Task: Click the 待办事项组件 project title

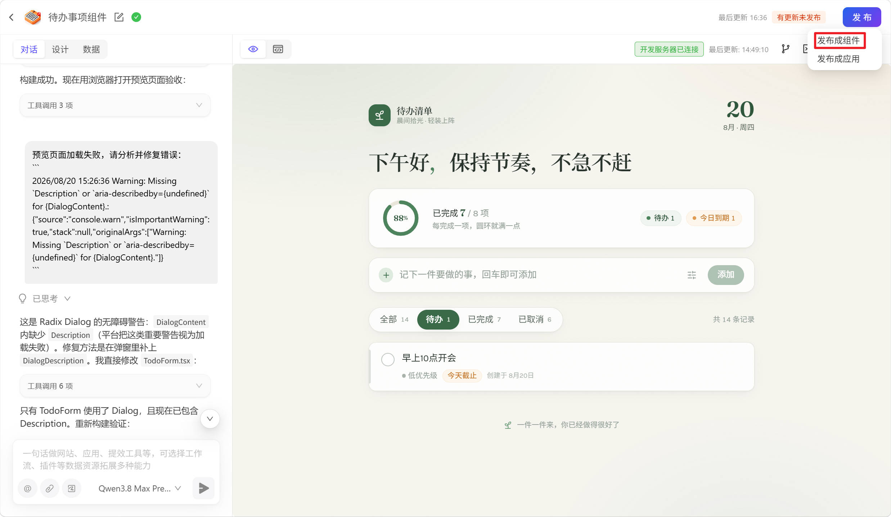Action: tap(77, 17)
